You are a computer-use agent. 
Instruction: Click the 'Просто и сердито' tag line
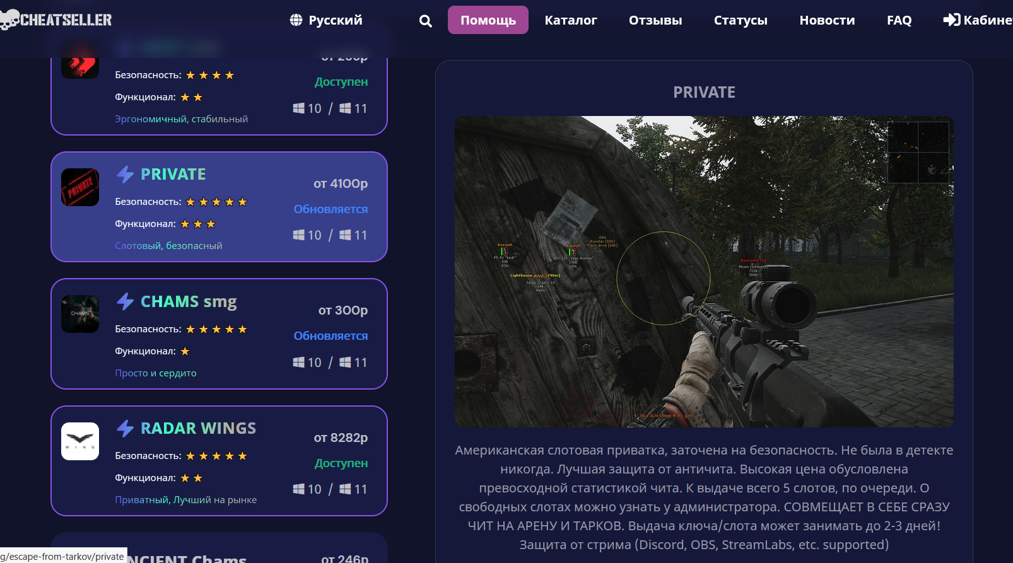[156, 373]
